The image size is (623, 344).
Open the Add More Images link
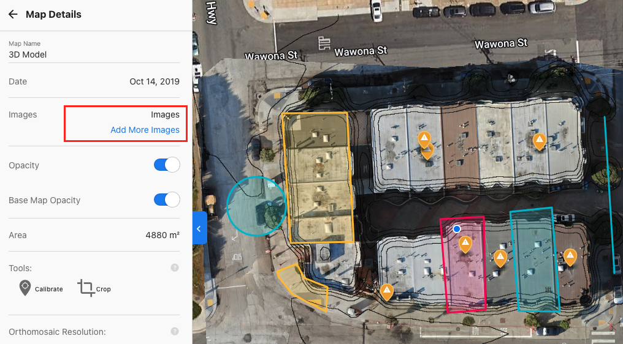[145, 130]
